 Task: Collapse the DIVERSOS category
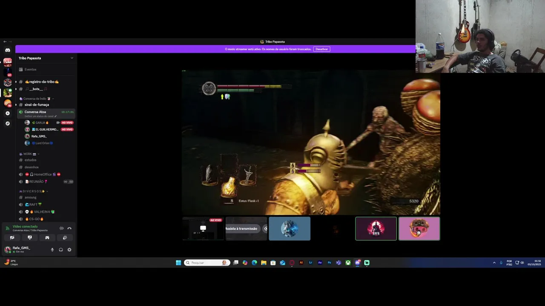point(34,191)
